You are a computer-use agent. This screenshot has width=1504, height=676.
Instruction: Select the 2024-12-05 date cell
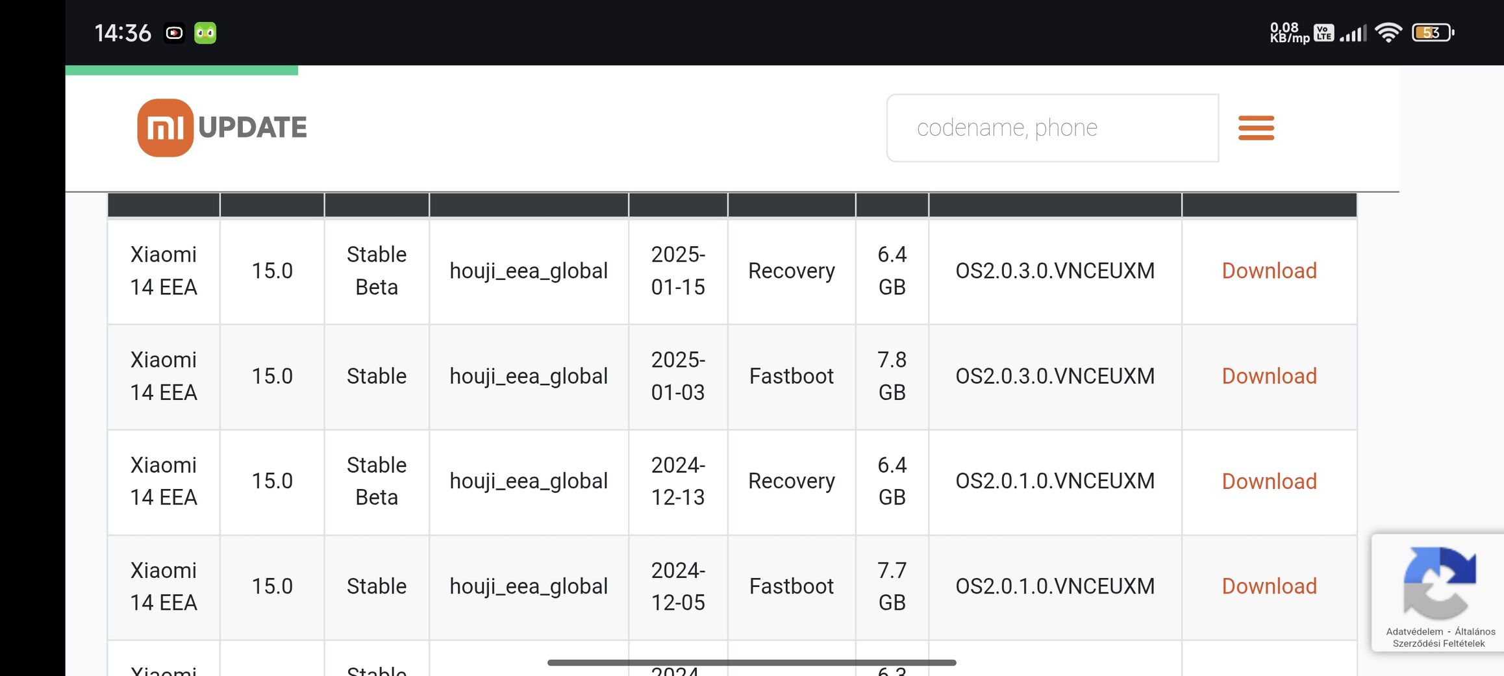click(x=677, y=586)
